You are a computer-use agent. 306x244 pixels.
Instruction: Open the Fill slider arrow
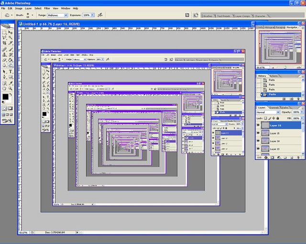tap(302, 118)
